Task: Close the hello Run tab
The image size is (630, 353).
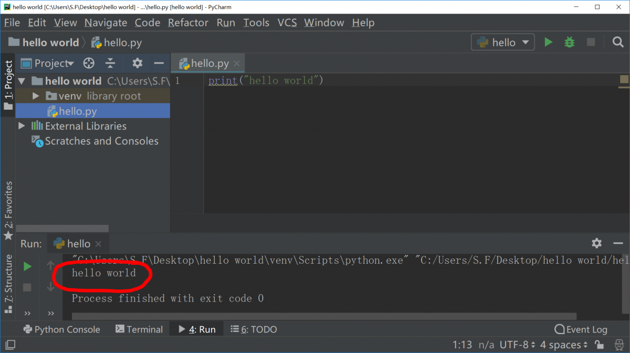Action: tap(99, 244)
